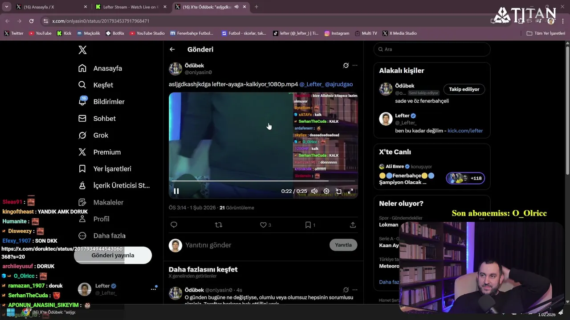570x320 pixels.
Task: Share the post
Action: (353, 225)
